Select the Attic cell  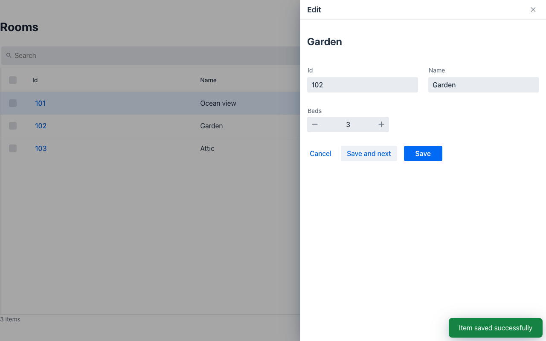coord(207,148)
